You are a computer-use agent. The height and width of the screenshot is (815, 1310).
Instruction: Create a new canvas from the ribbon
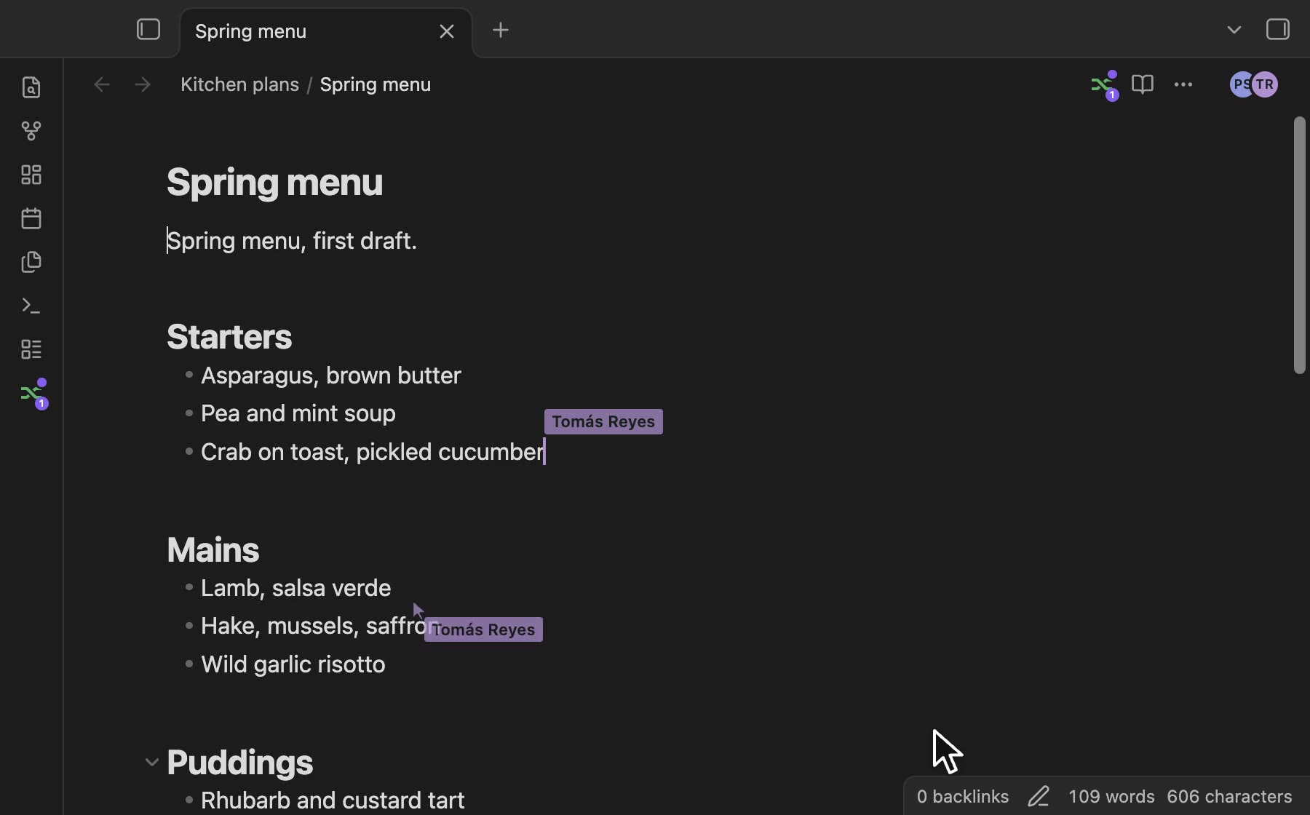click(x=31, y=175)
